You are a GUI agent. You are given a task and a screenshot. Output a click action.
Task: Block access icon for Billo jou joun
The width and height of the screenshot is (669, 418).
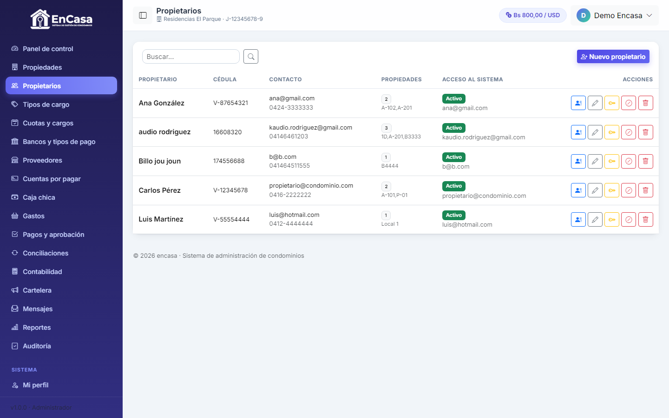pos(629,161)
